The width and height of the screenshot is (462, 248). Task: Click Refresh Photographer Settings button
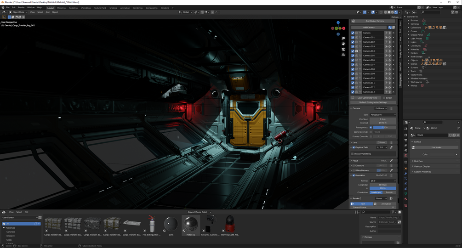click(373, 102)
